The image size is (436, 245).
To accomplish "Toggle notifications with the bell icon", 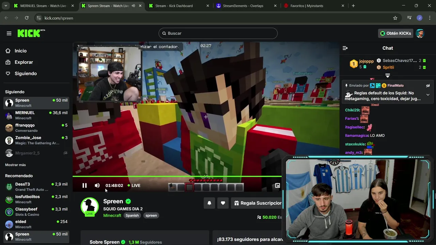I will tap(209, 203).
